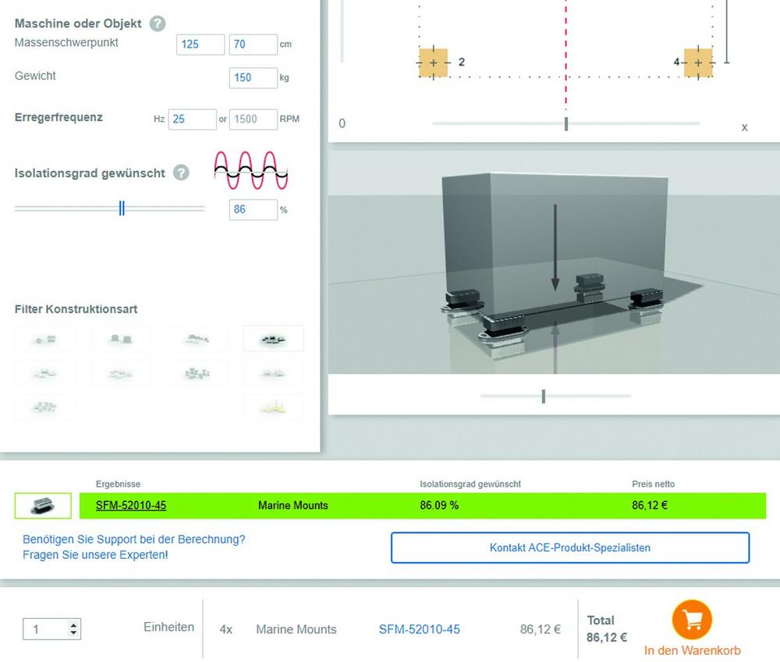Edit the Gewicht field showing 150
Screen dimensions: 780x662
[x=253, y=77]
